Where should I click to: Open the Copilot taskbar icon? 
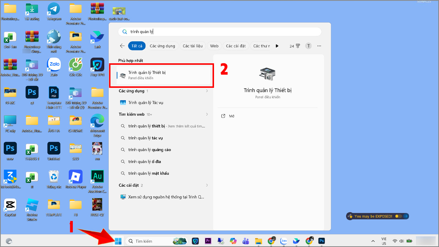233,241
